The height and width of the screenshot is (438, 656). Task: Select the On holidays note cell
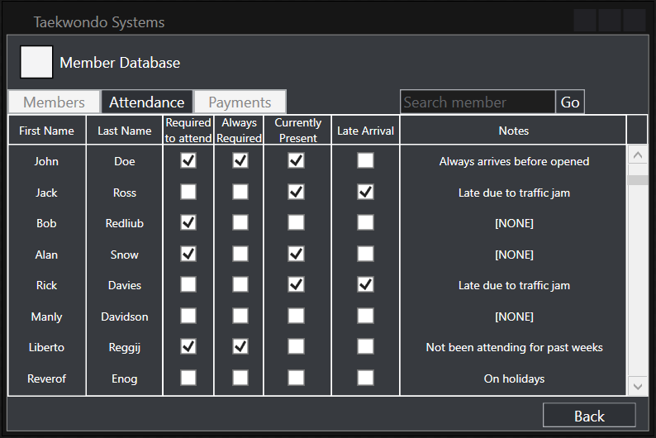point(513,378)
